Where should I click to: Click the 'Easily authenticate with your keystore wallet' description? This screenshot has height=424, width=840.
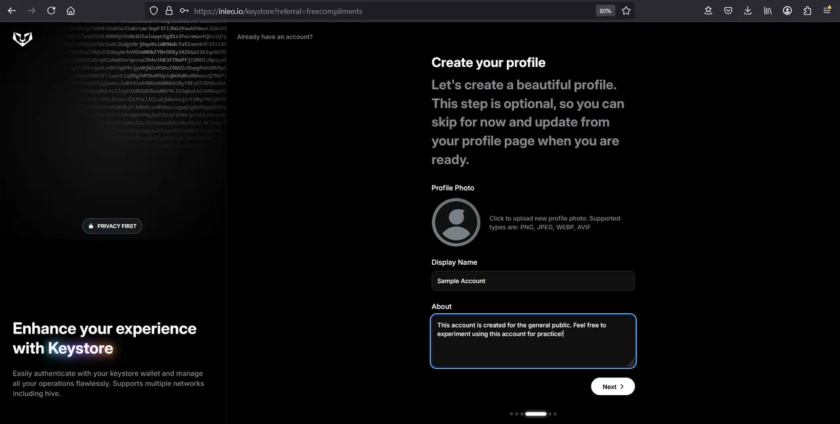point(108,383)
